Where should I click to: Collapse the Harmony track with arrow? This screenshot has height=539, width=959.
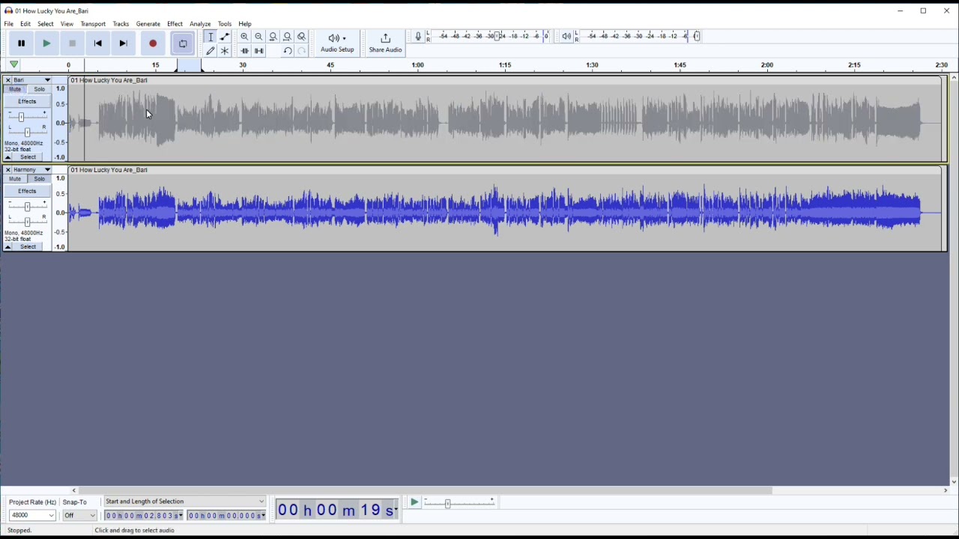8,247
